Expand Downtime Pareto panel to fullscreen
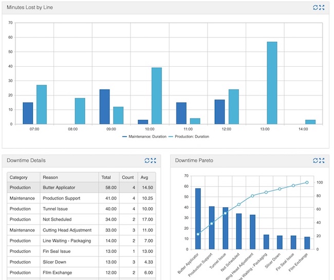334x280 pixels. pyautogui.click(x=322, y=161)
